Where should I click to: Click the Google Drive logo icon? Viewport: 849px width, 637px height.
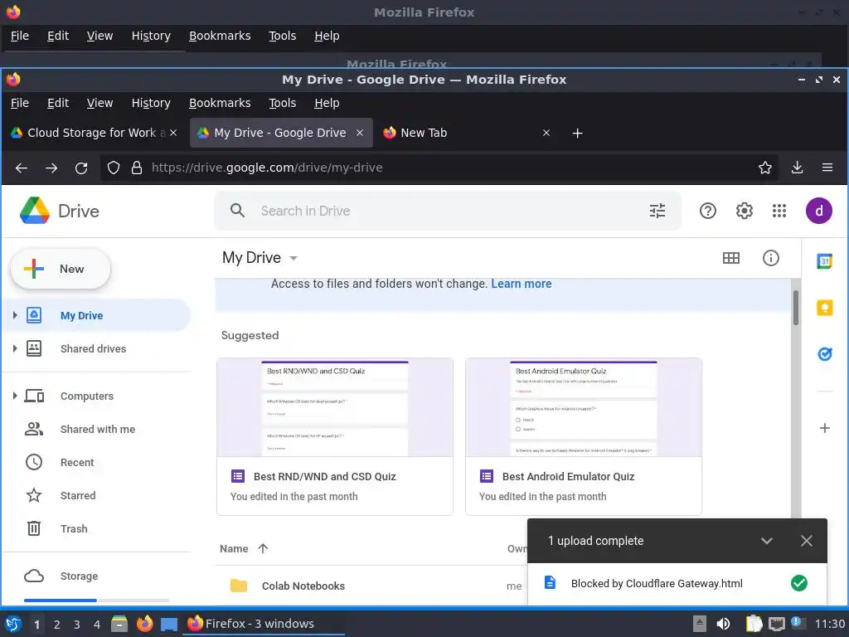(x=35, y=211)
